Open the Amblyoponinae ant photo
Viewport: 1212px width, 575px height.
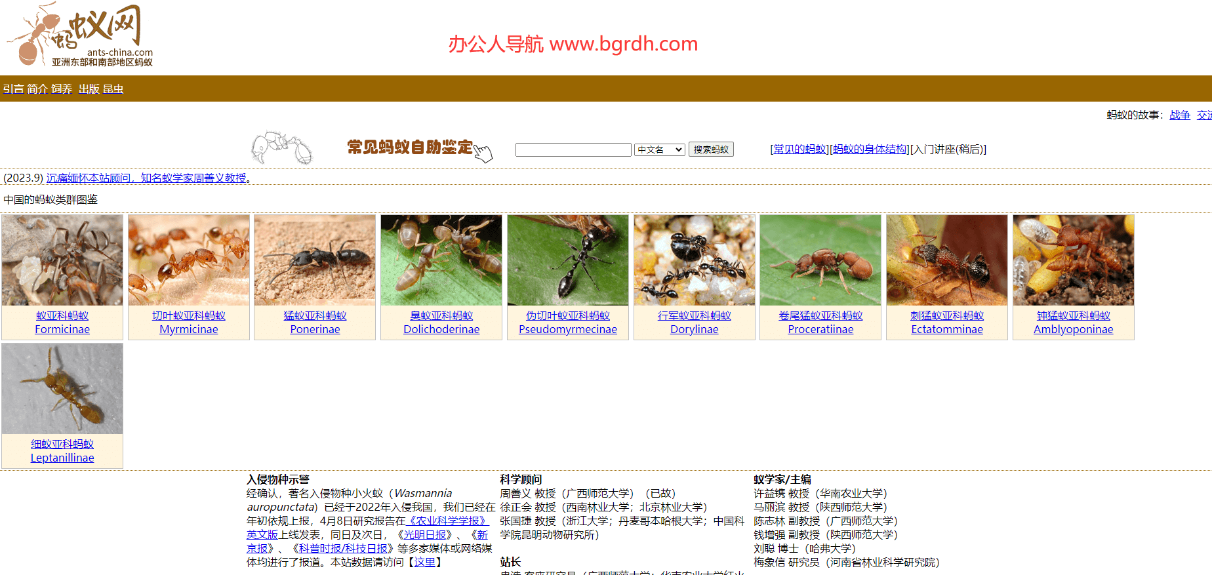coord(1073,260)
